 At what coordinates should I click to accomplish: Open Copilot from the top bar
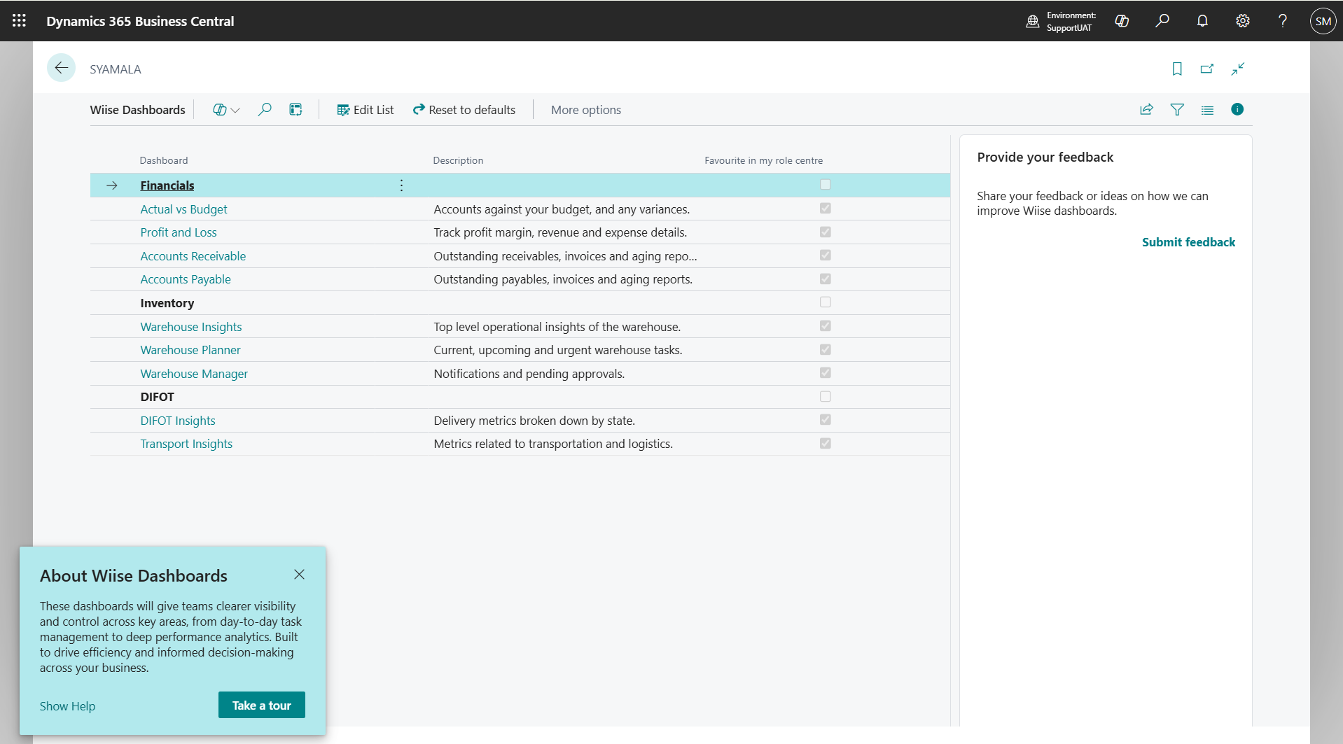coord(1121,21)
